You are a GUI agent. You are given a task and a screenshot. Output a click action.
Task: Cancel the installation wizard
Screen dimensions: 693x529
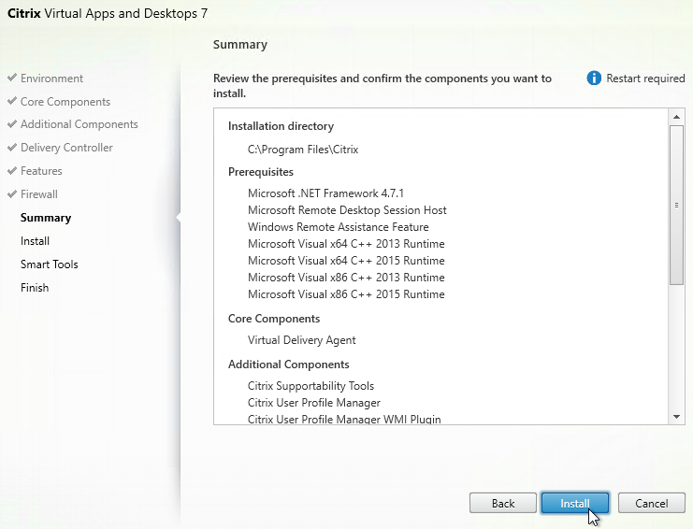pos(652,503)
